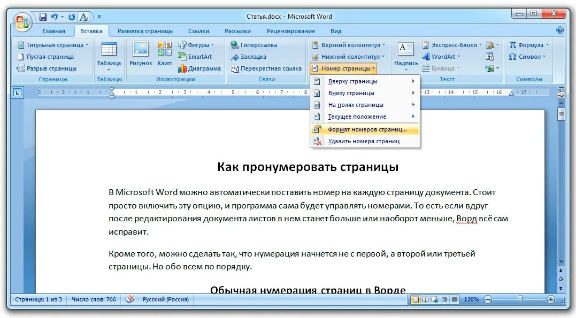Choose Удалить номера страниц
Image resolution: width=576 pixels, height=318 pixels.
[365, 141]
